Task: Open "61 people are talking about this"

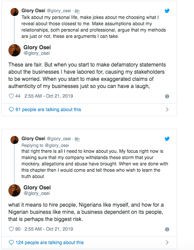Action: (48, 109)
